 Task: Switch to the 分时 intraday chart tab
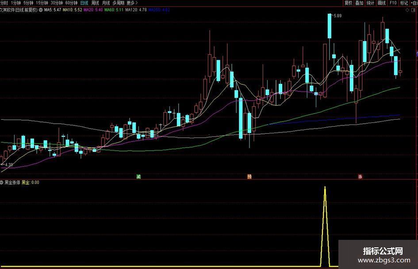[x=4, y=3]
